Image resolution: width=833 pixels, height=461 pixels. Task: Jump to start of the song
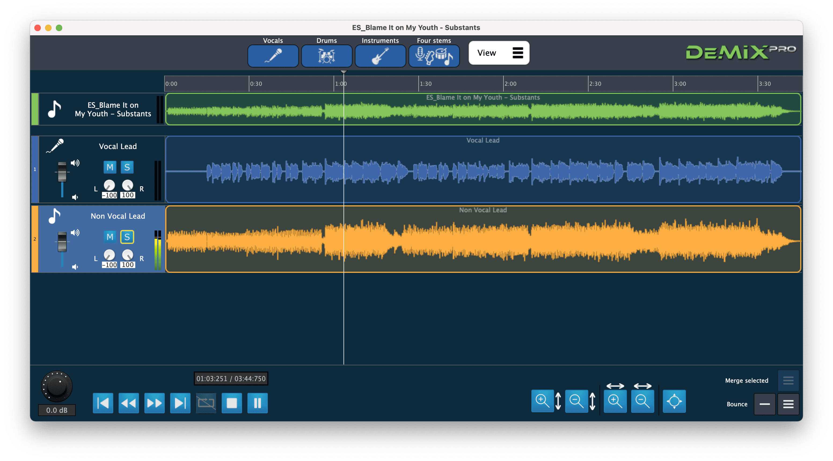coord(103,403)
